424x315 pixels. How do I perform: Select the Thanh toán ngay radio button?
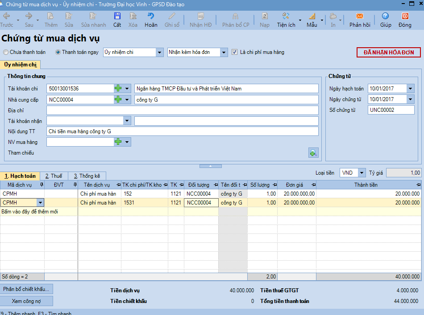point(58,53)
